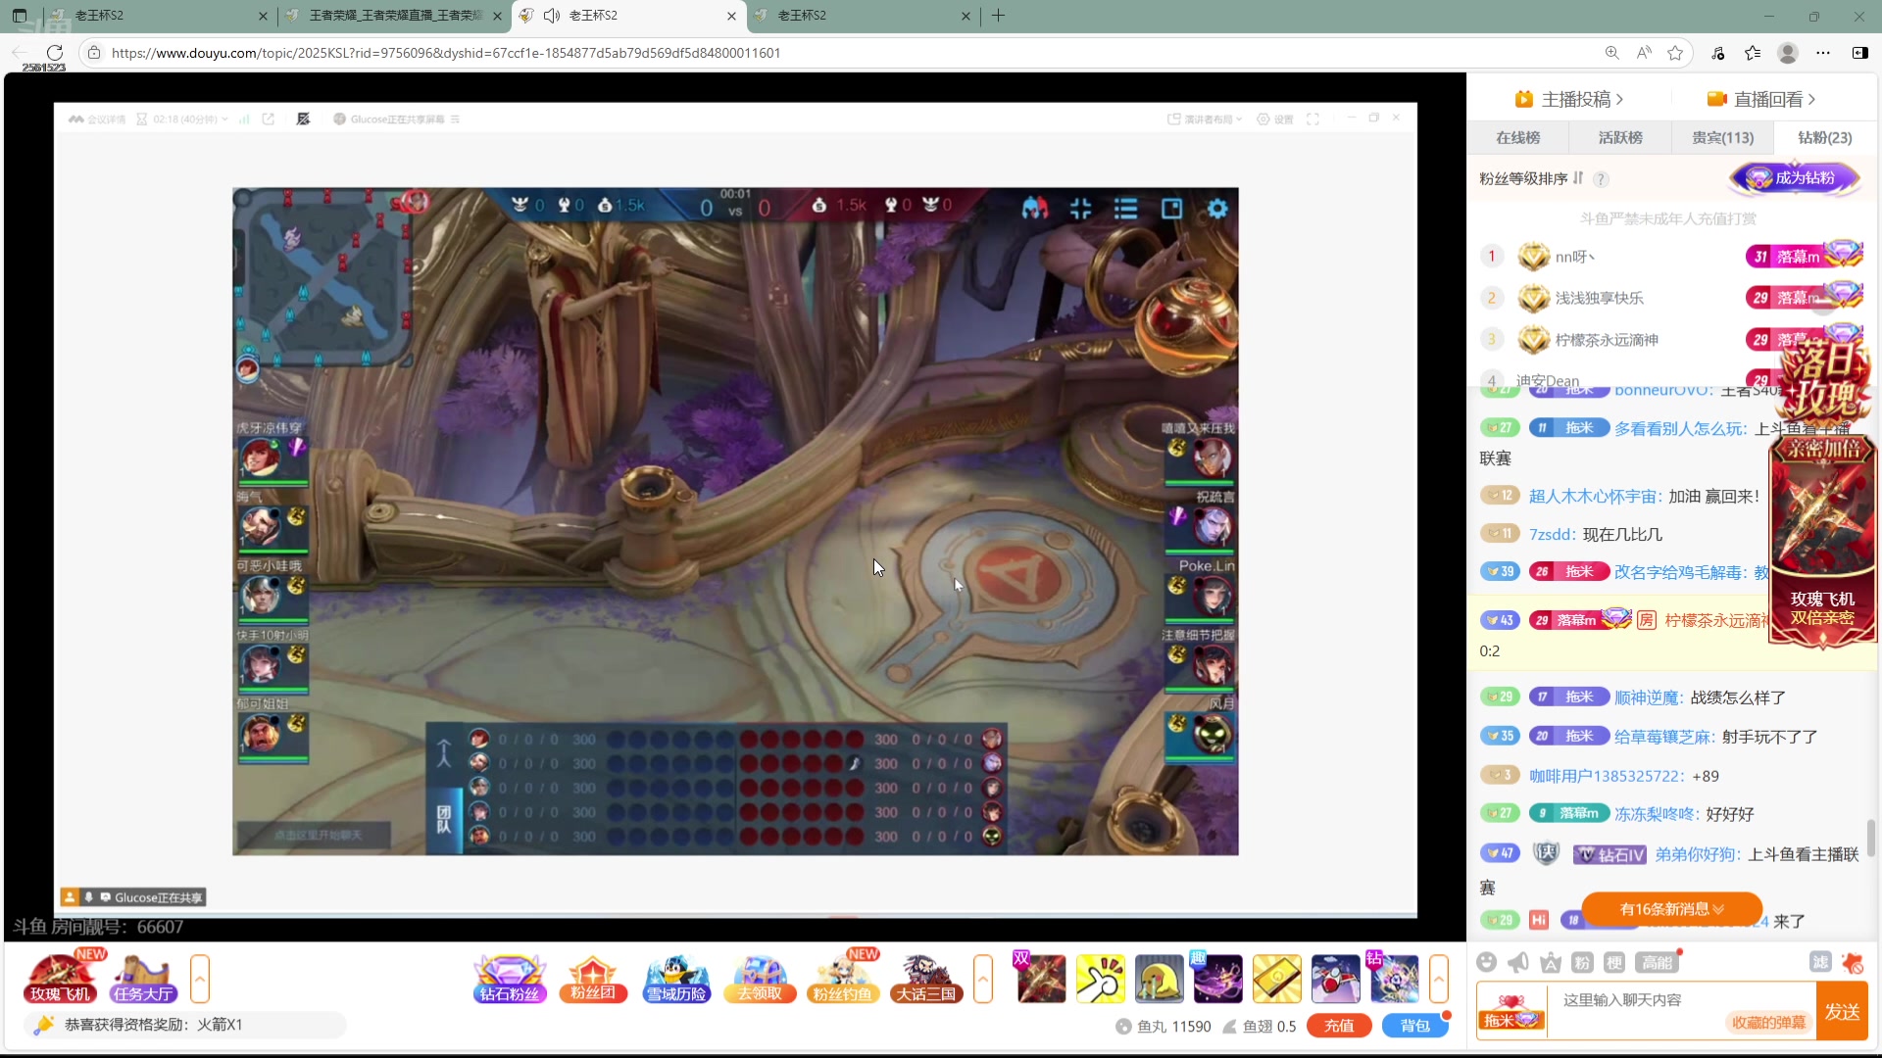This screenshot has height=1058, width=1882.
Task: Open the crown font style icon
Action: [1551, 962]
